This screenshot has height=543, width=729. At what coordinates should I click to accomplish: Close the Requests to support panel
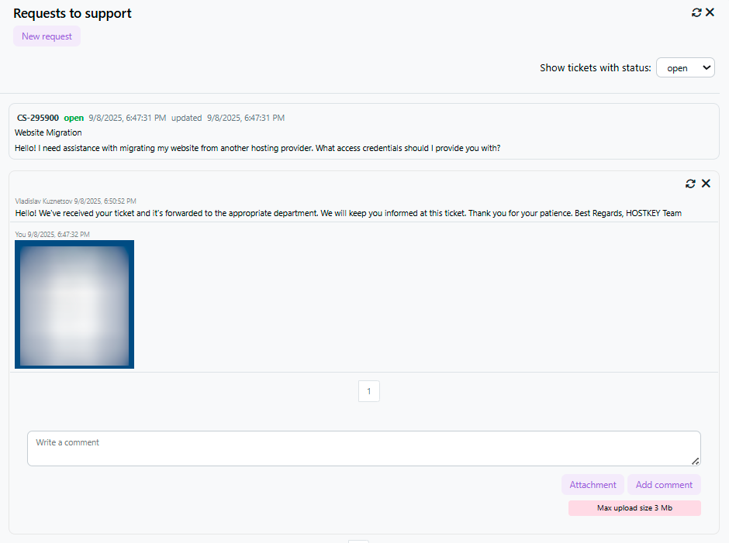(x=710, y=12)
